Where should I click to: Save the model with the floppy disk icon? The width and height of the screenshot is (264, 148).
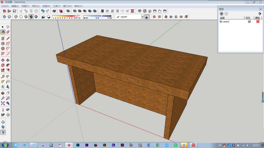(x=15, y=11)
